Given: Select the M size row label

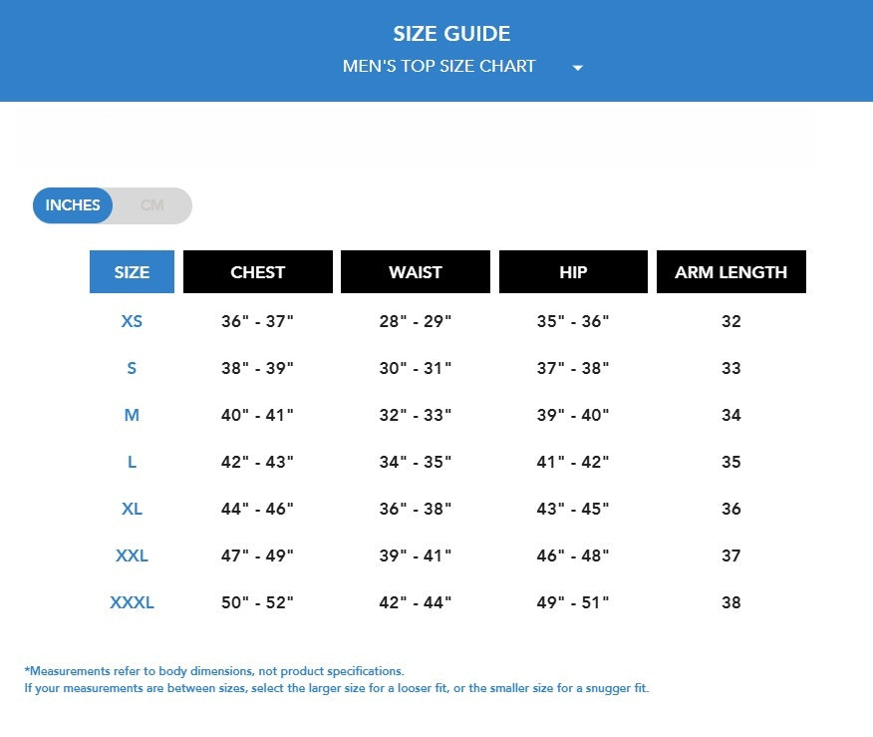Looking at the screenshot, I should coord(132,415).
